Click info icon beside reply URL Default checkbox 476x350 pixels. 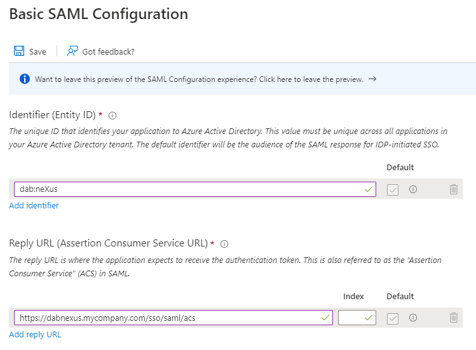point(413,318)
